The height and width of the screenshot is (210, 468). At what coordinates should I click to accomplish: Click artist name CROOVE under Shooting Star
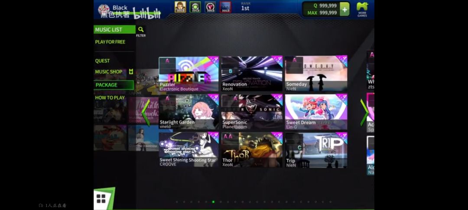pyautogui.click(x=168, y=164)
